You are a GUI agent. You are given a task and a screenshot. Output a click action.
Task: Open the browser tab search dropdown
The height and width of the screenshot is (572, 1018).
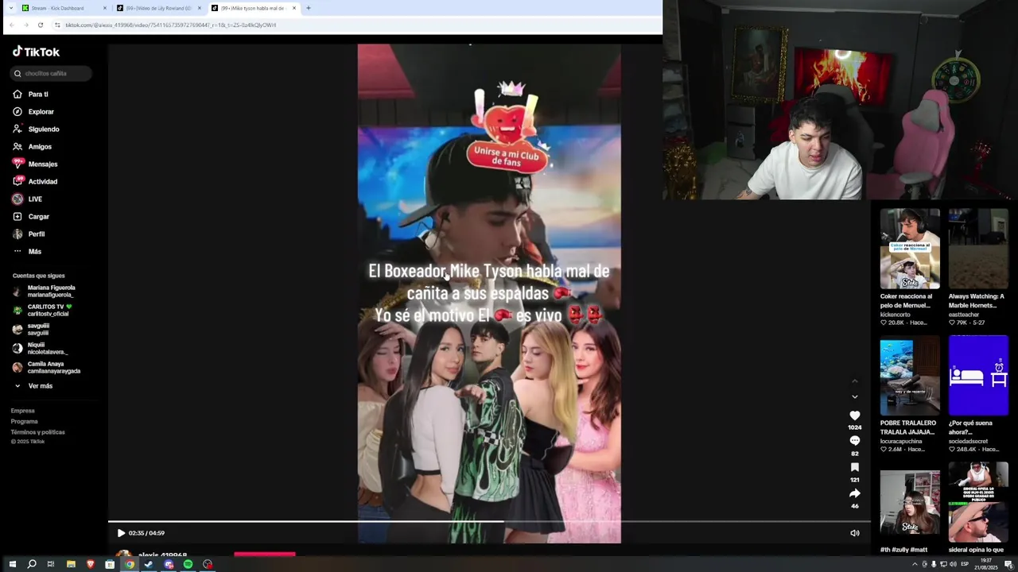10,8
